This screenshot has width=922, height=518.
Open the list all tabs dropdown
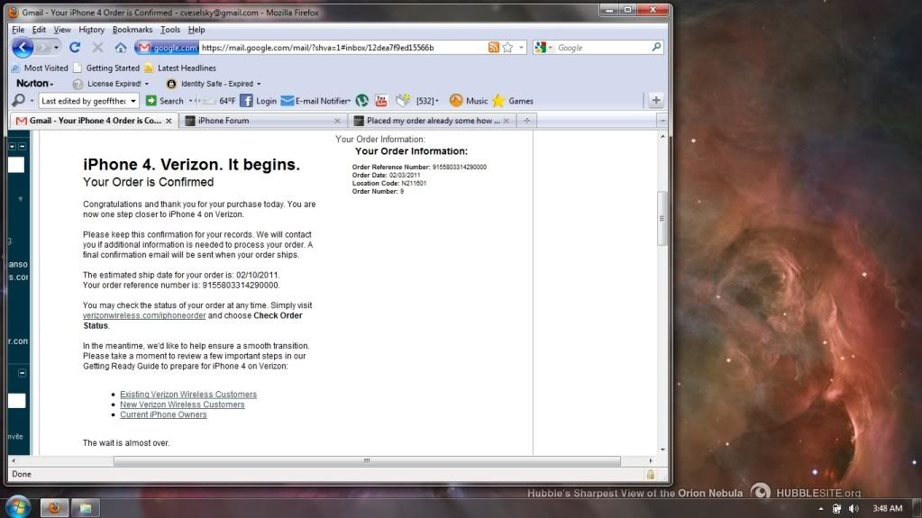[x=662, y=121]
